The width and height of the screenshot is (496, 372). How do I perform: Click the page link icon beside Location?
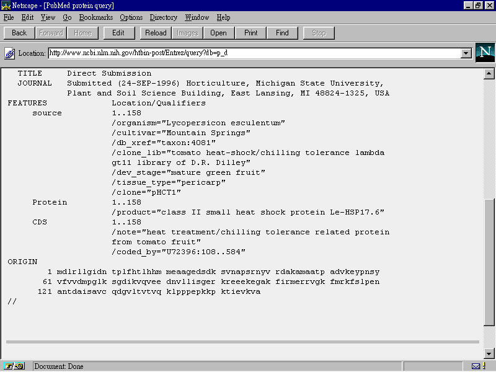point(9,53)
